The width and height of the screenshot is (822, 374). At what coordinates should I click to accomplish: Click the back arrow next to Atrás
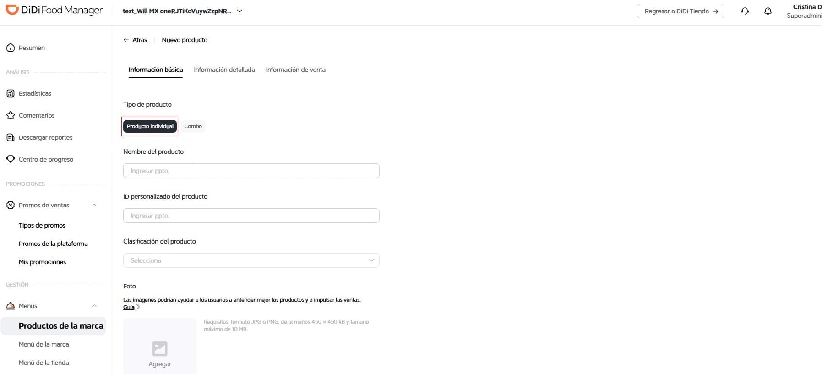[x=126, y=40]
